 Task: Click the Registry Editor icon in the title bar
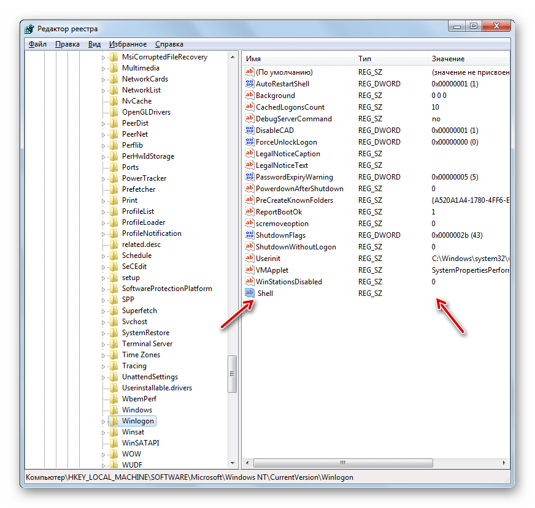[x=29, y=29]
